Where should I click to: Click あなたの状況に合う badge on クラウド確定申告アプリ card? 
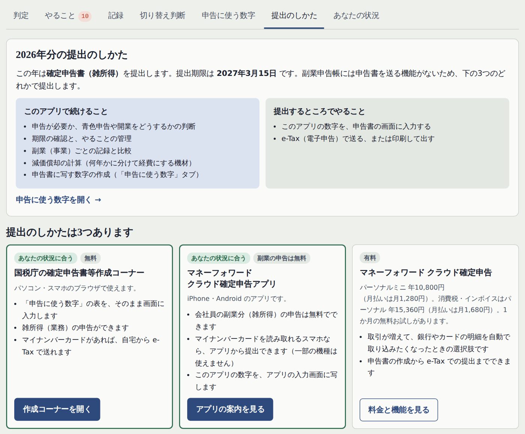click(219, 258)
